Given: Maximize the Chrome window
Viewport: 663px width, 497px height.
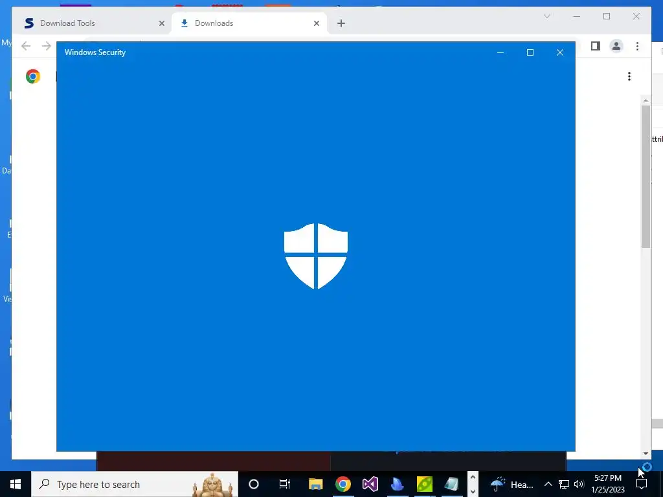Looking at the screenshot, I should coord(606,16).
